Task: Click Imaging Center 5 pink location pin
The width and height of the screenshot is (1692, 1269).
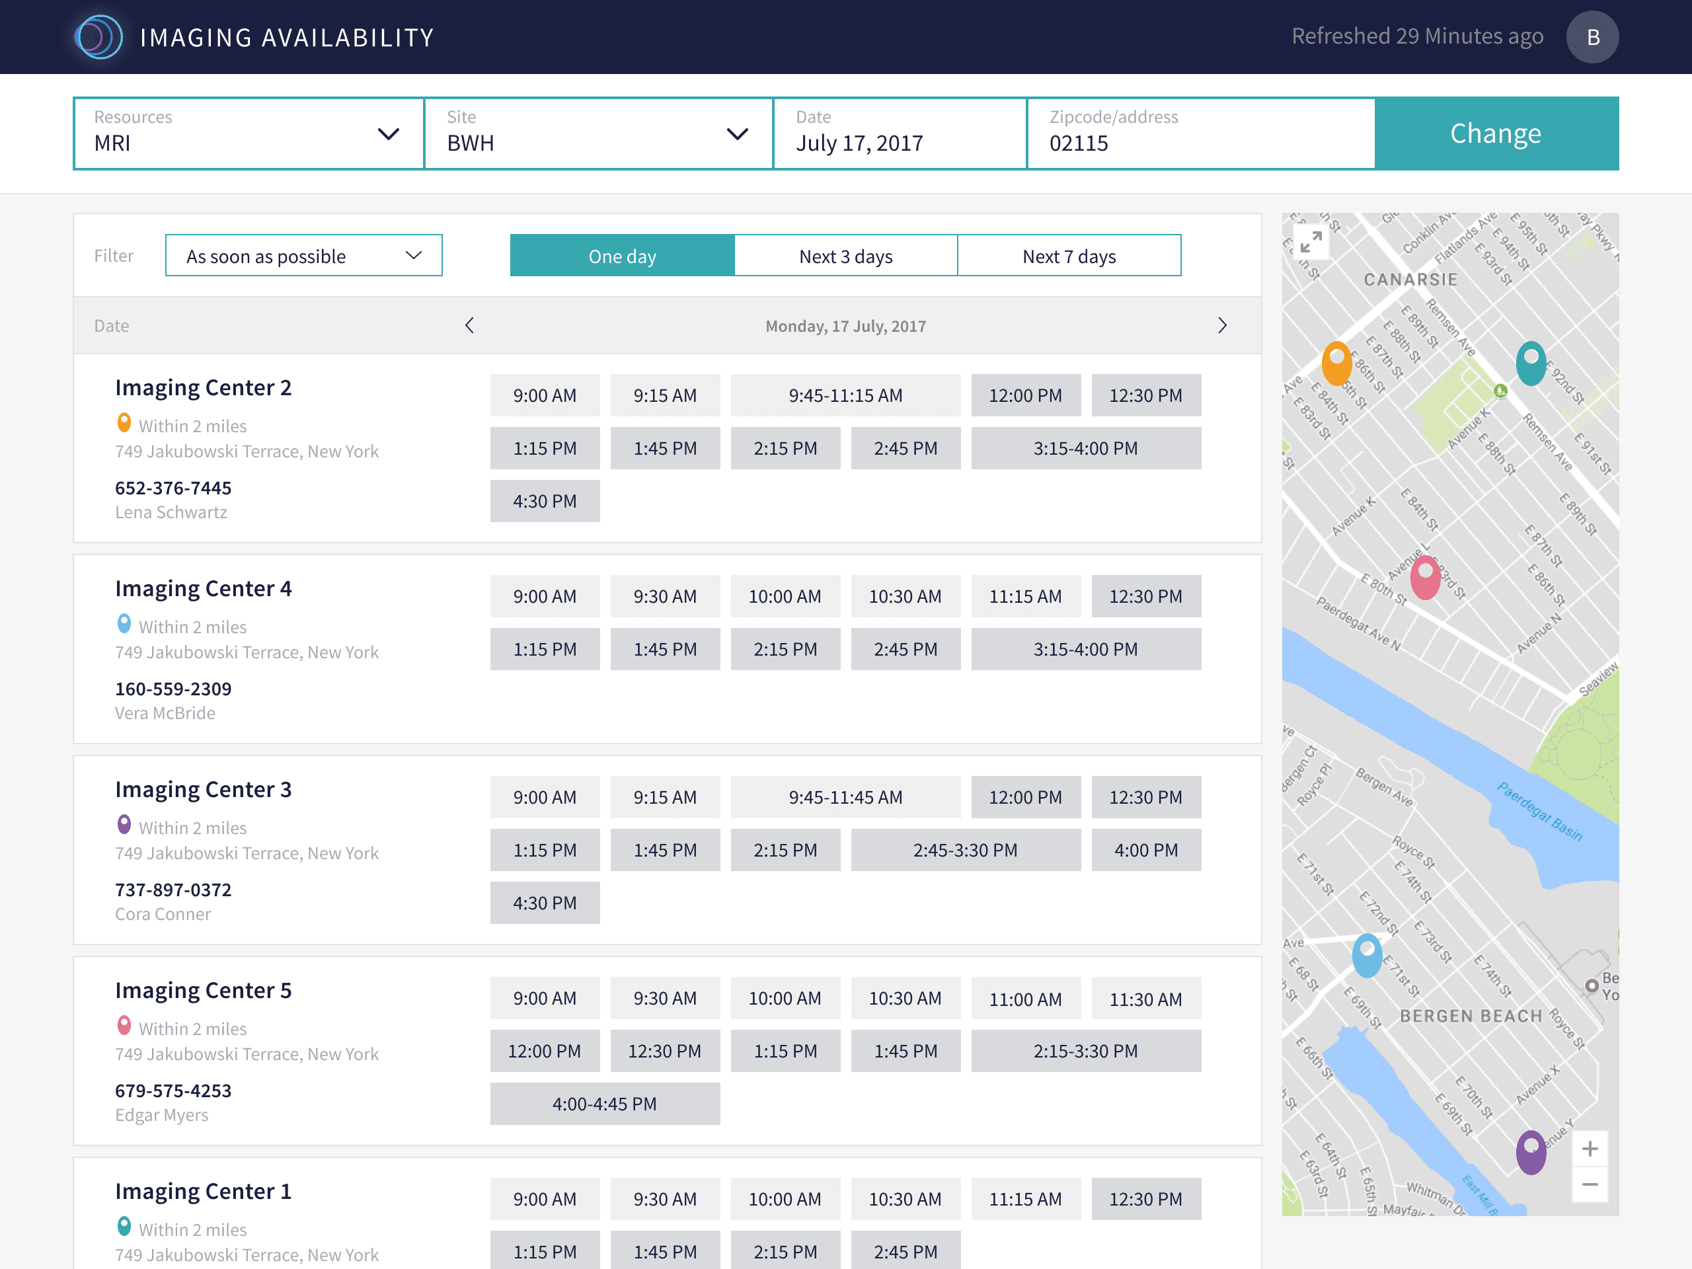Action: [124, 1026]
